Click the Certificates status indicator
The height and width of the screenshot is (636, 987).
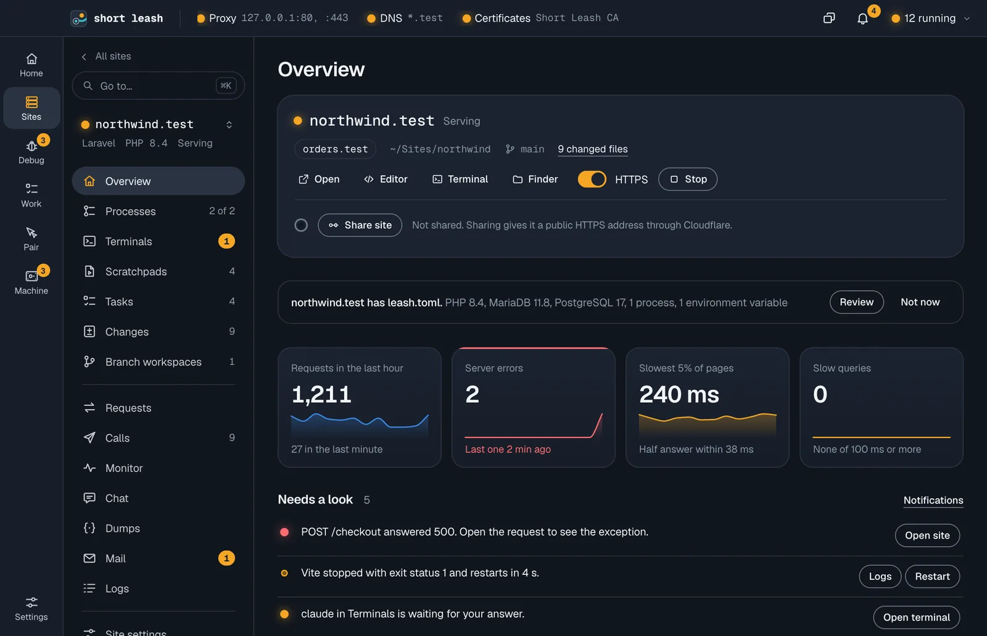pos(540,18)
